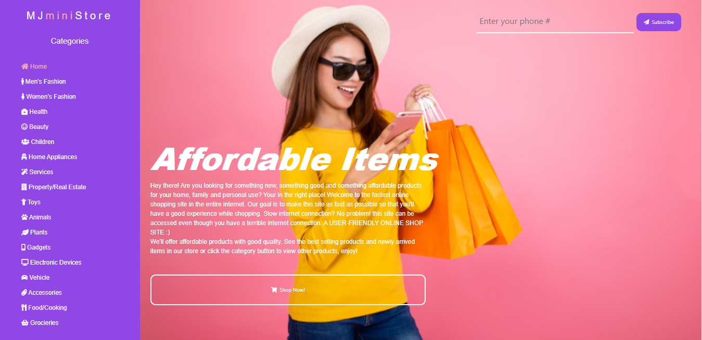This screenshot has width=702, height=340.
Task: Select the Gadgets category
Action: point(36,247)
